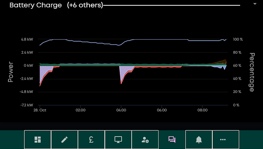263x149 pixels.
Task: Click the 2.4 kW axis label
Action: 27,53
